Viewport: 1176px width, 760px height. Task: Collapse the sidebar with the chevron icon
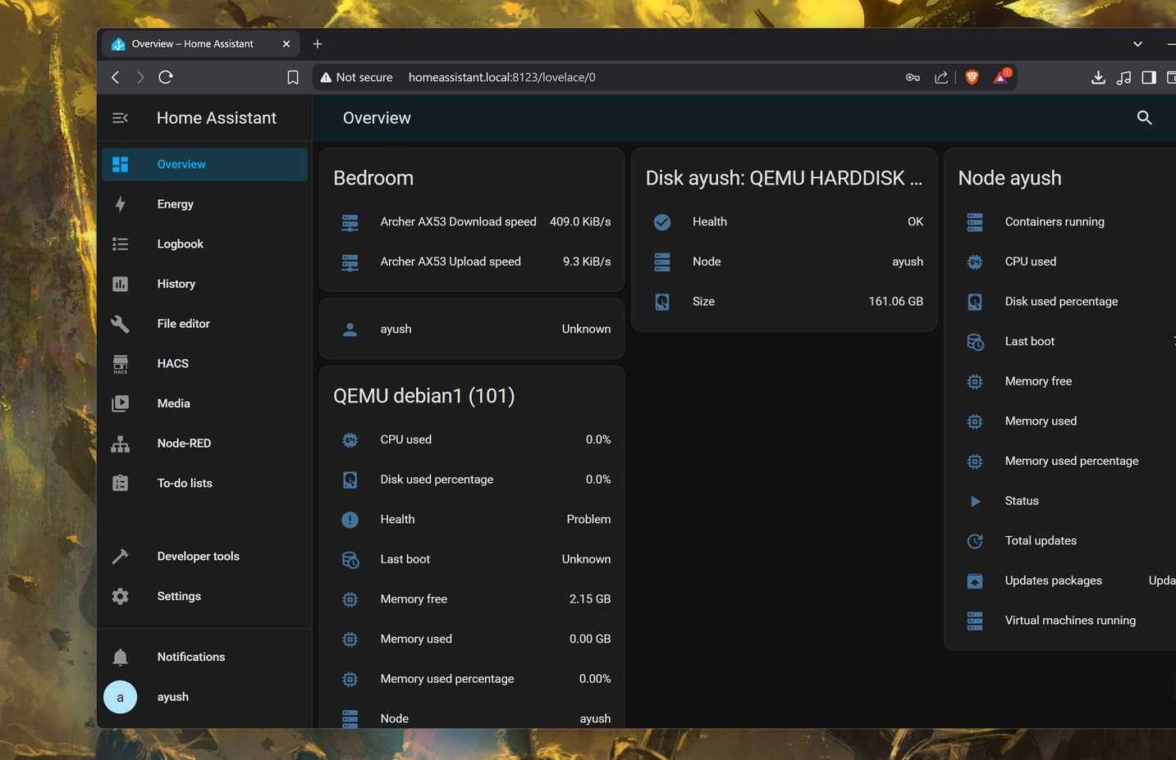click(x=120, y=117)
